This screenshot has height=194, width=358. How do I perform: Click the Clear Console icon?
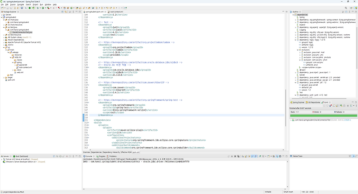(x=243, y=156)
